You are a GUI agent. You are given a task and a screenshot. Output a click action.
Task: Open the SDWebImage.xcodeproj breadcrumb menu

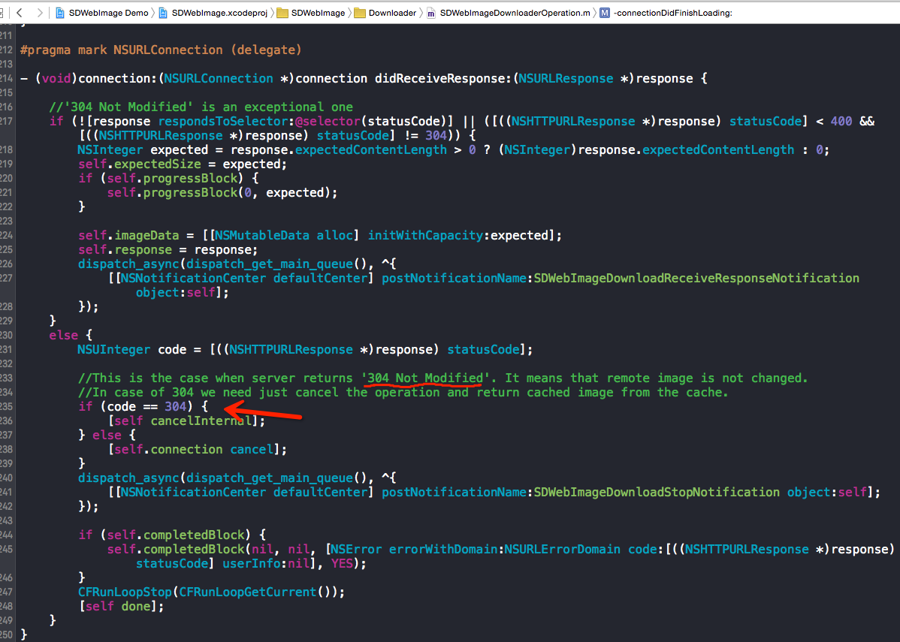220,13
